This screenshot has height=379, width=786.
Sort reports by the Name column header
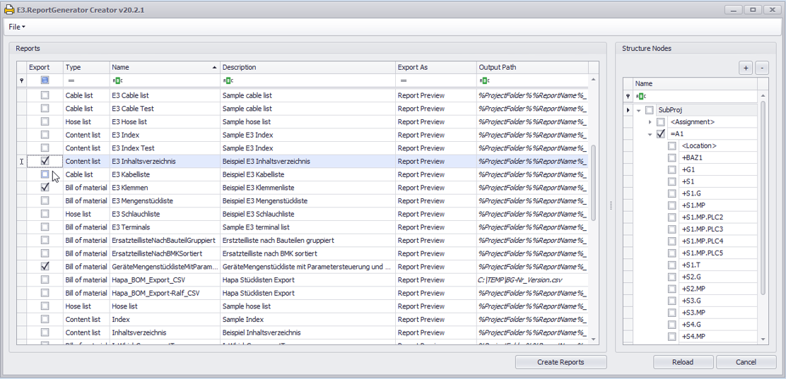163,67
